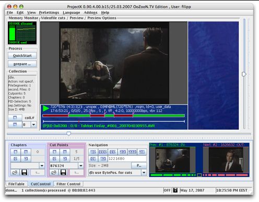The height and width of the screenshot is (202, 259).
Task: Open the 'use BytePos. for cuts' dropdown
Action: pos(144,172)
